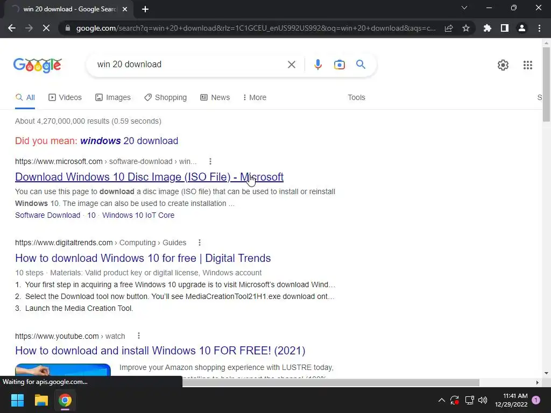Open a new tab
Image resolution: width=551 pixels, height=413 pixels.
coord(145,9)
